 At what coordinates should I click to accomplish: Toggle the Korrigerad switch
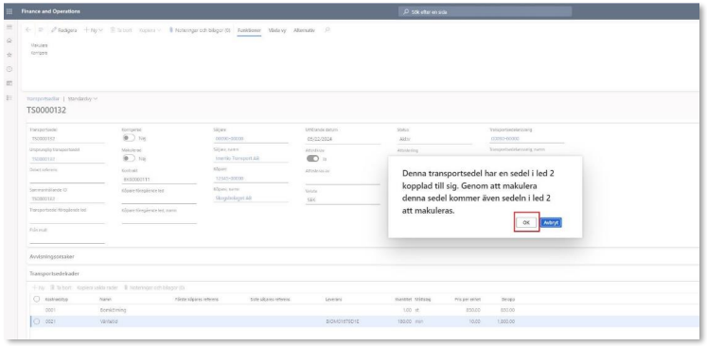tap(130, 138)
